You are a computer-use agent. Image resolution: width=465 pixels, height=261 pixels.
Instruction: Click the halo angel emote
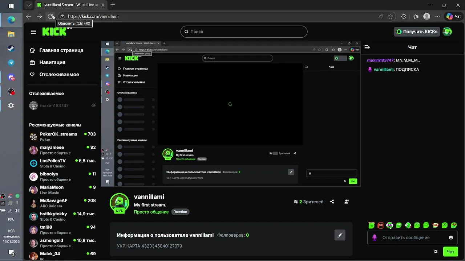click(x=371, y=225)
